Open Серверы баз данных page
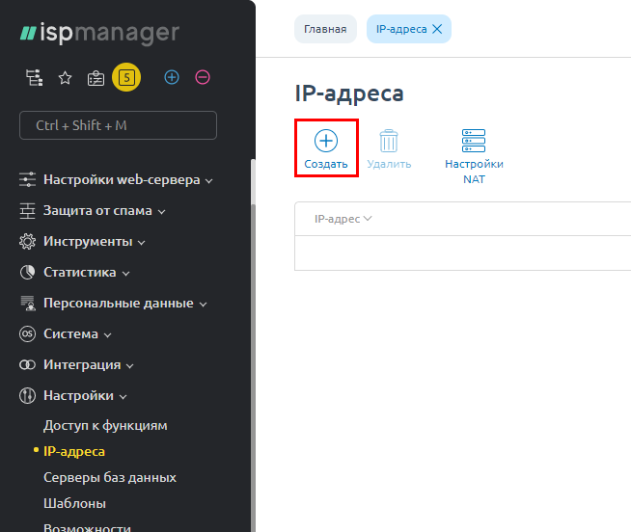 click(110, 477)
